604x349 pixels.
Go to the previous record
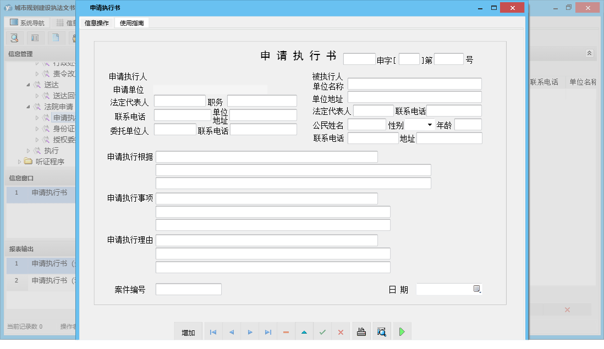pyautogui.click(x=232, y=332)
